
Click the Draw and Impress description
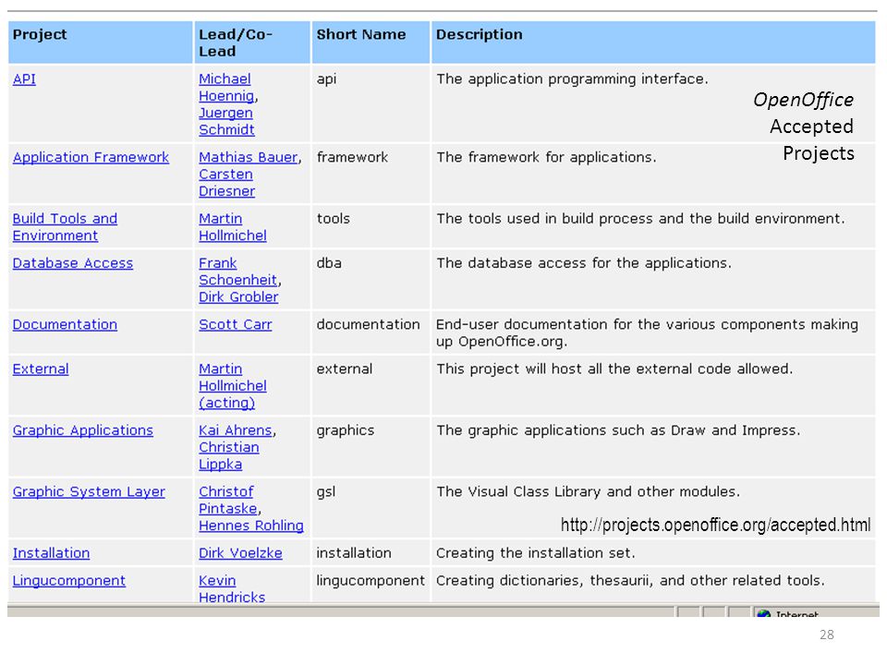tap(618, 430)
